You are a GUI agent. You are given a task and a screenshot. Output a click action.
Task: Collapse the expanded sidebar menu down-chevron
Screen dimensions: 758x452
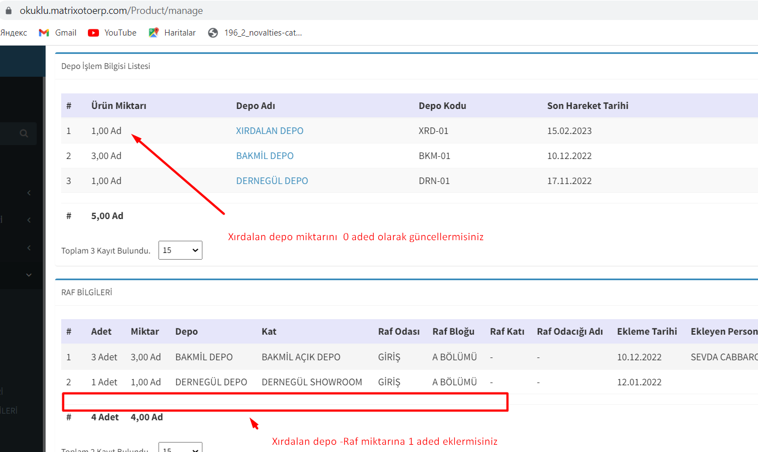pyautogui.click(x=29, y=275)
